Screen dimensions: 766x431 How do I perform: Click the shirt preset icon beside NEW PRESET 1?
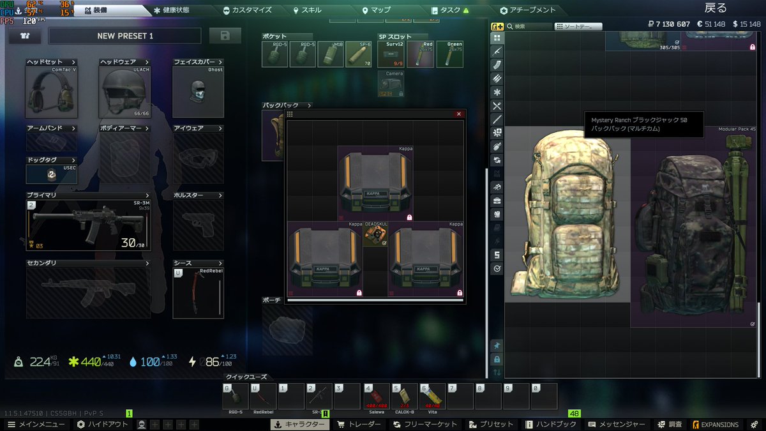click(x=25, y=36)
